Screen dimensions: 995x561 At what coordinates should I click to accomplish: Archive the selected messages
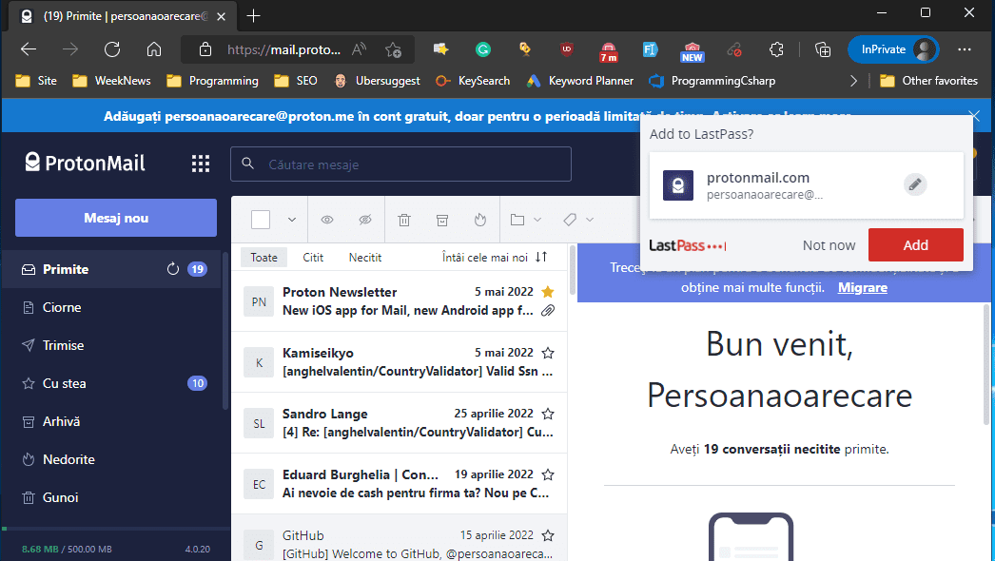(442, 220)
